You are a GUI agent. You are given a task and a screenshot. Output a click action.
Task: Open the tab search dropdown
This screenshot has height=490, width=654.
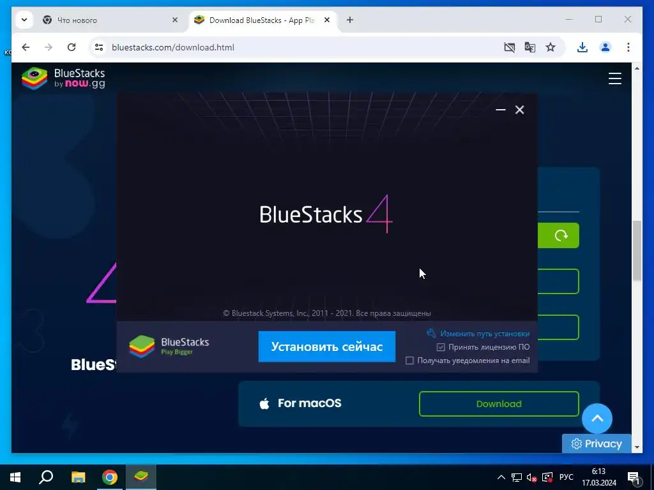point(24,20)
